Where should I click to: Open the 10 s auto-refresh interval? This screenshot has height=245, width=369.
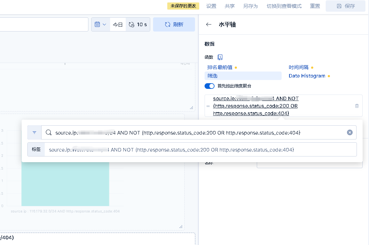[x=138, y=24]
